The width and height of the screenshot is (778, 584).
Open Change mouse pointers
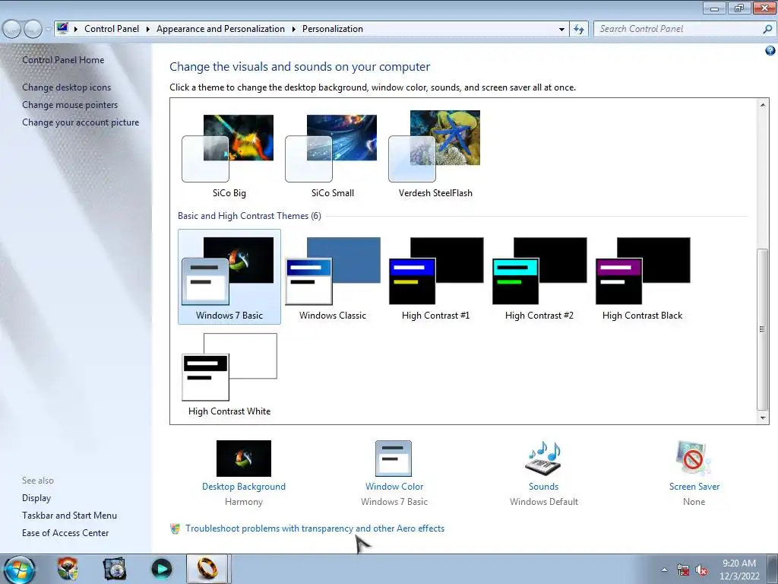70,105
